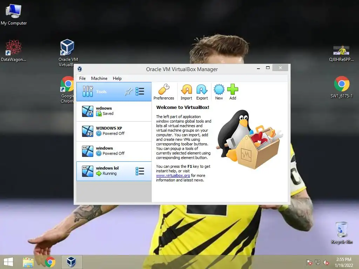Select the Tools entry in sidebar

(x=114, y=91)
